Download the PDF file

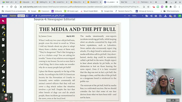point(165,16)
